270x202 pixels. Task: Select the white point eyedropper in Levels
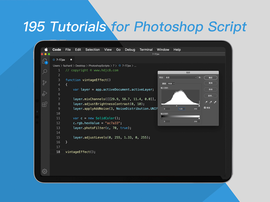tap(215, 102)
